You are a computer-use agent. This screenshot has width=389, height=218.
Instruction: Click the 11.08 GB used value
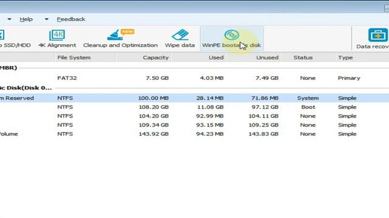(210, 107)
